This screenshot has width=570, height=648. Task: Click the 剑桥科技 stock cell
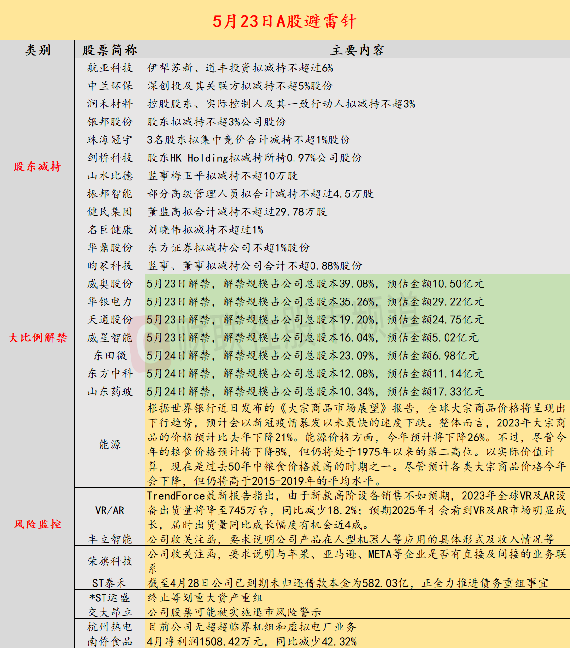point(110,158)
